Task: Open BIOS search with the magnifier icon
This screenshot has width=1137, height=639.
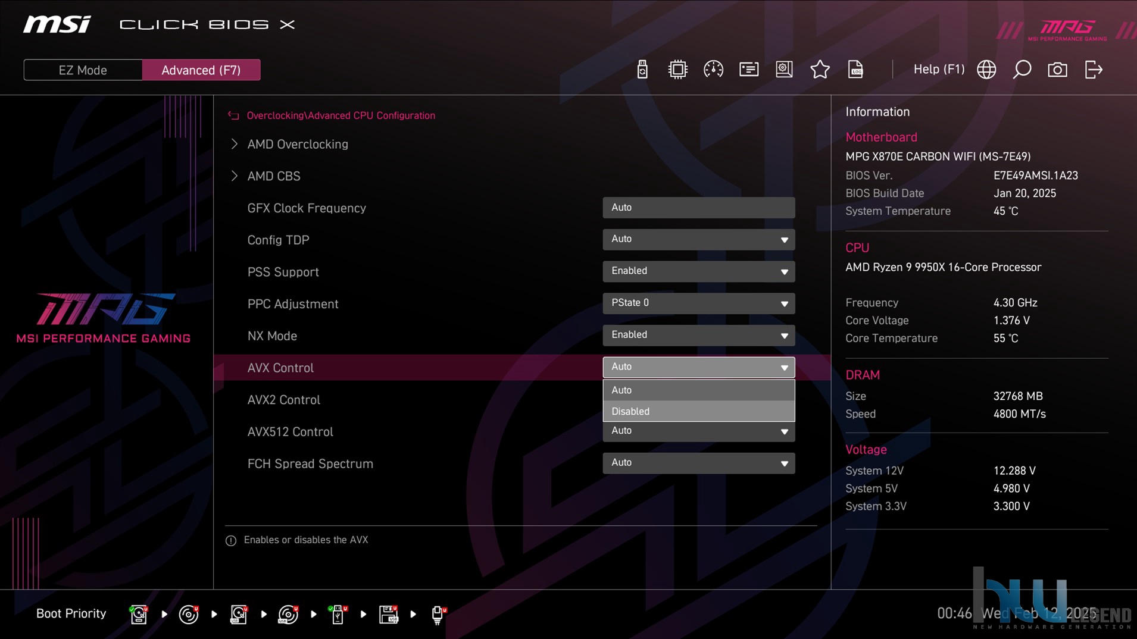Action: 1022,70
